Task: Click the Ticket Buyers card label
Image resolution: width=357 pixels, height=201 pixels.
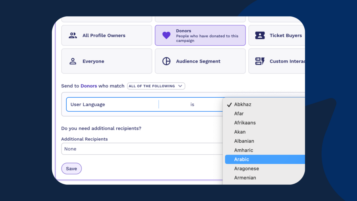Action: pos(286,35)
